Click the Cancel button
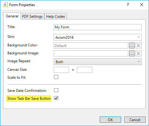This screenshot has height=126, width=149. 135,120
